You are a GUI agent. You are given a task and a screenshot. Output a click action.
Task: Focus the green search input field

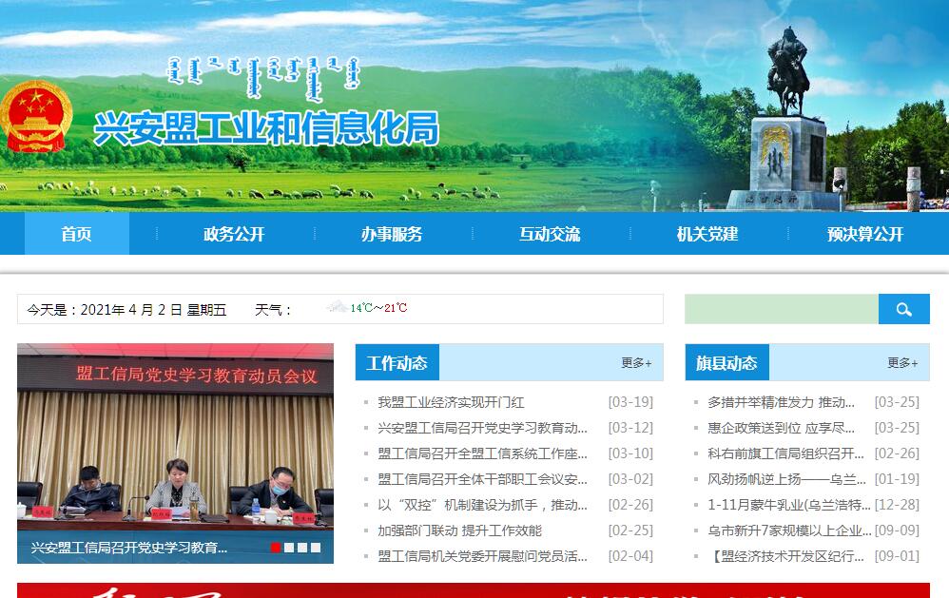(782, 309)
